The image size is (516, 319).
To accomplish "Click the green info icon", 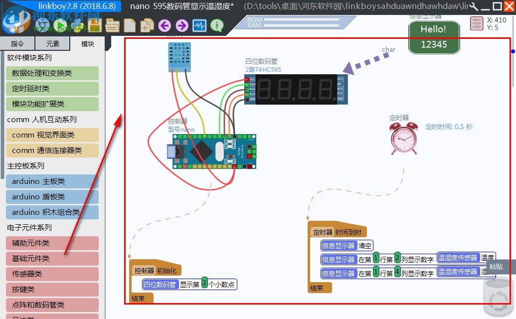I will pyautogui.click(x=216, y=26).
